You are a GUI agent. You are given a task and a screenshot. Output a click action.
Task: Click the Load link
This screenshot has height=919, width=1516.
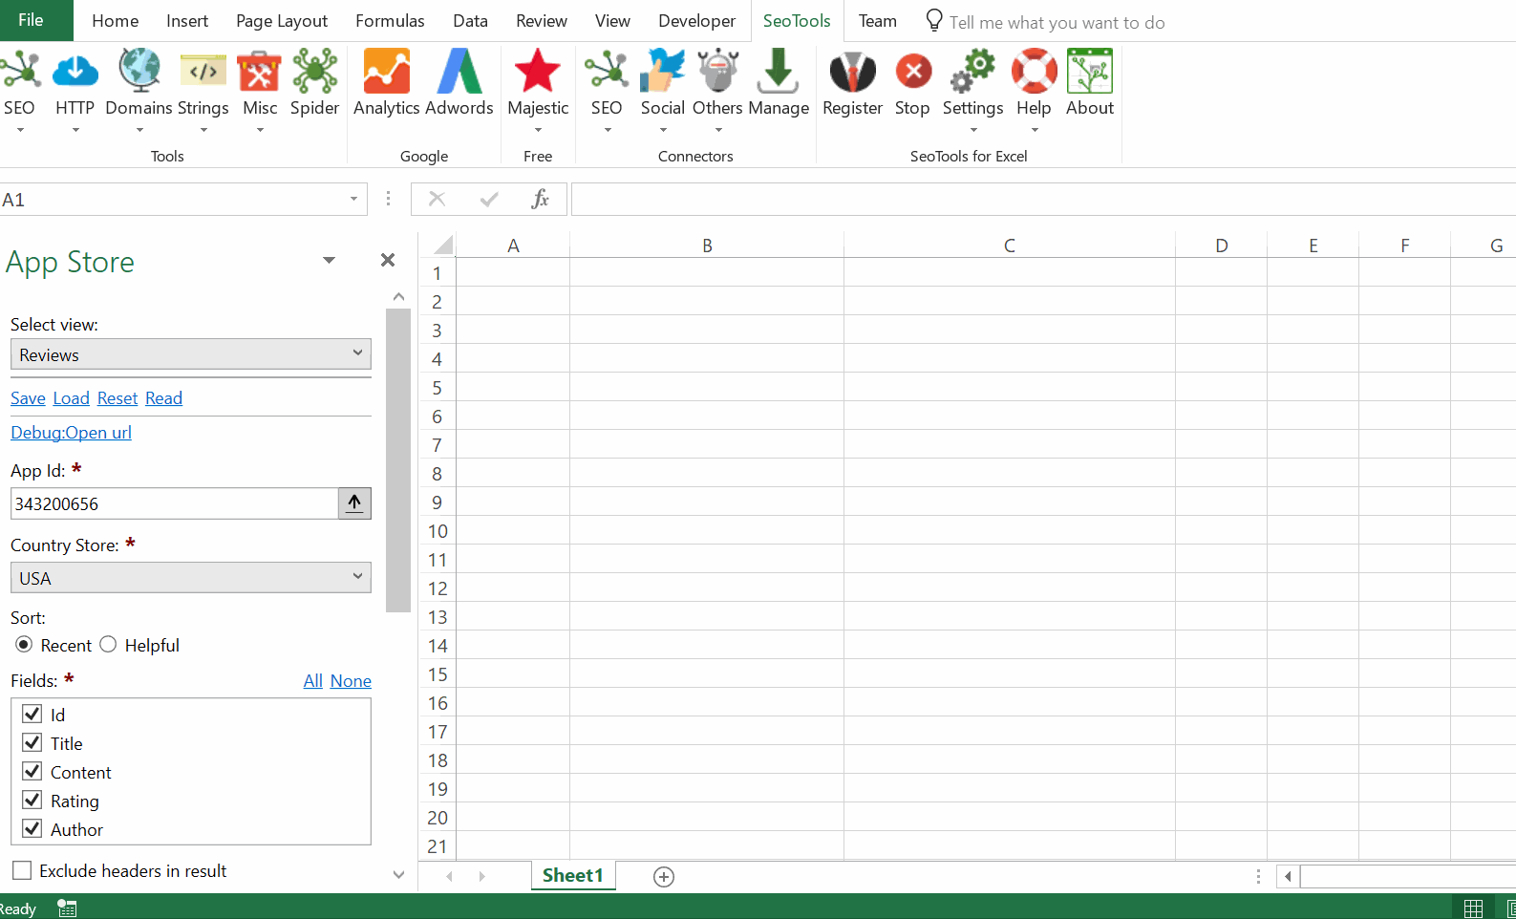point(71,398)
